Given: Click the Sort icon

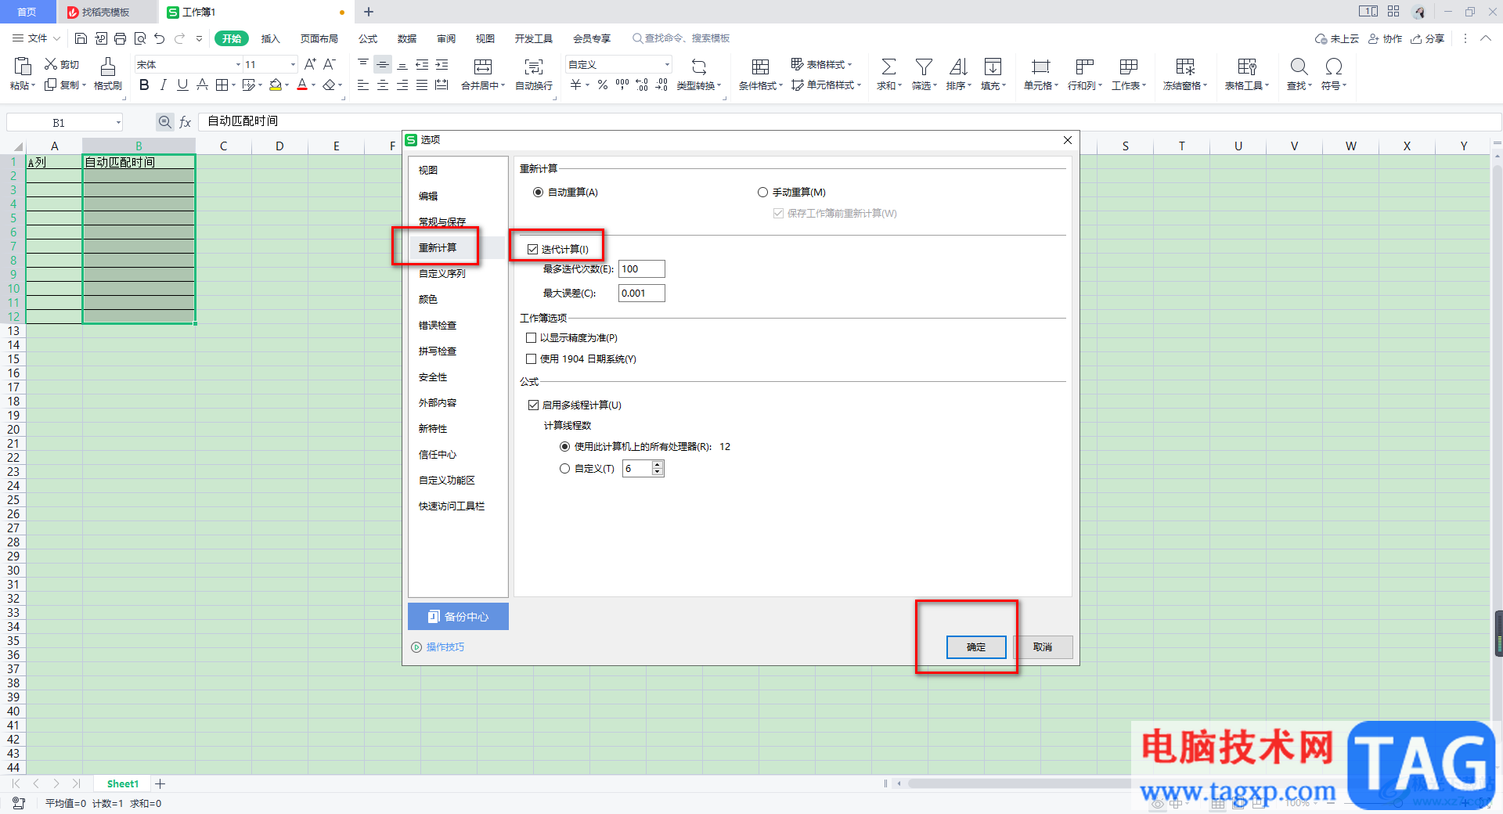Looking at the screenshot, I should pyautogui.click(x=958, y=67).
